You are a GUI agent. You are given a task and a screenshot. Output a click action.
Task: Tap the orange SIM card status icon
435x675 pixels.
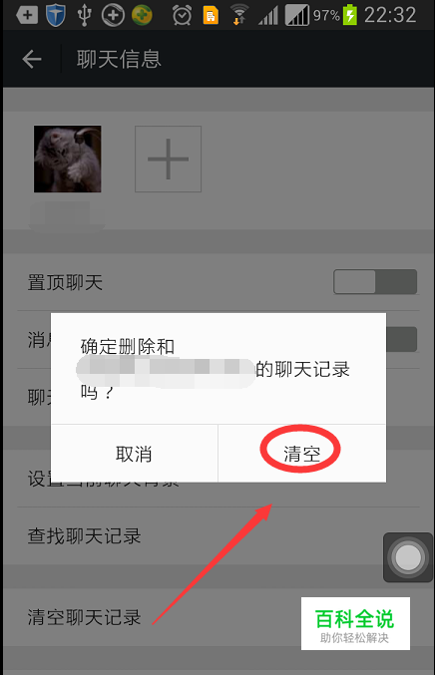click(x=211, y=15)
